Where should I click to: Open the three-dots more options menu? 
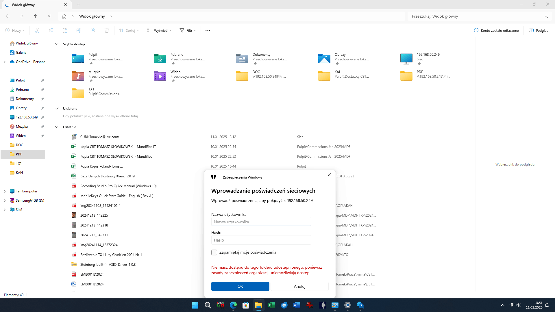208,30
